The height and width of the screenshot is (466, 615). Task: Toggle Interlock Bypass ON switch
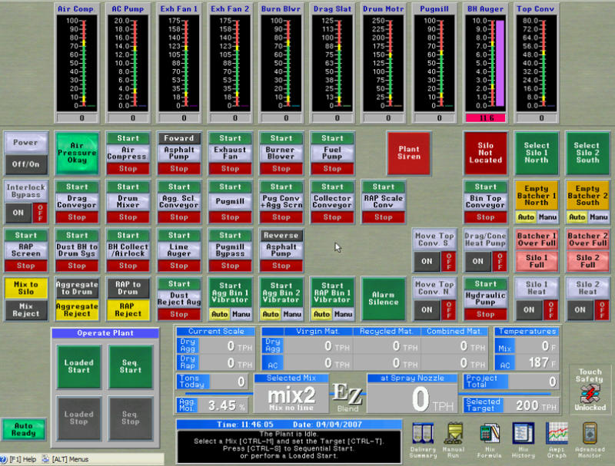[x=16, y=213]
